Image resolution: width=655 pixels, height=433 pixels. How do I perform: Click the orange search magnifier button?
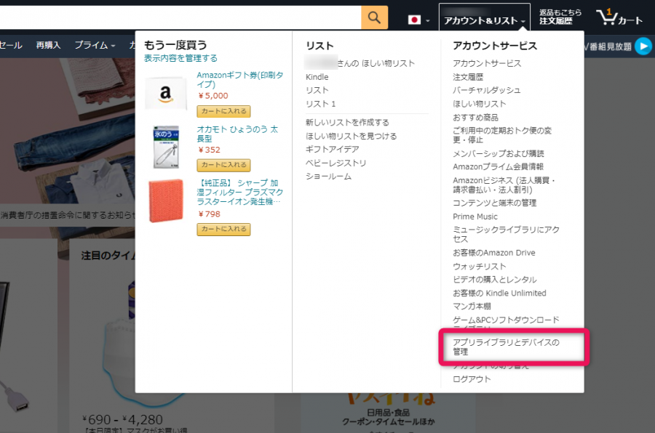click(x=374, y=17)
